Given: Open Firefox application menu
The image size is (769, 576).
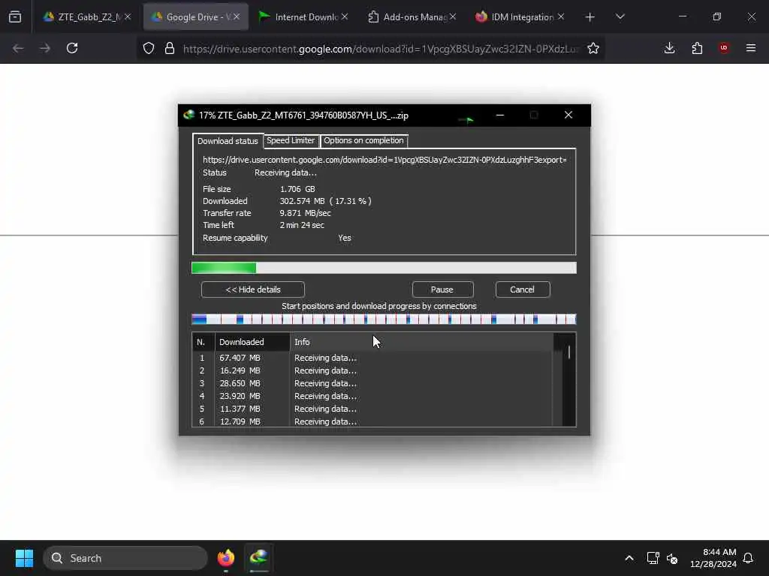Looking at the screenshot, I should 751,49.
